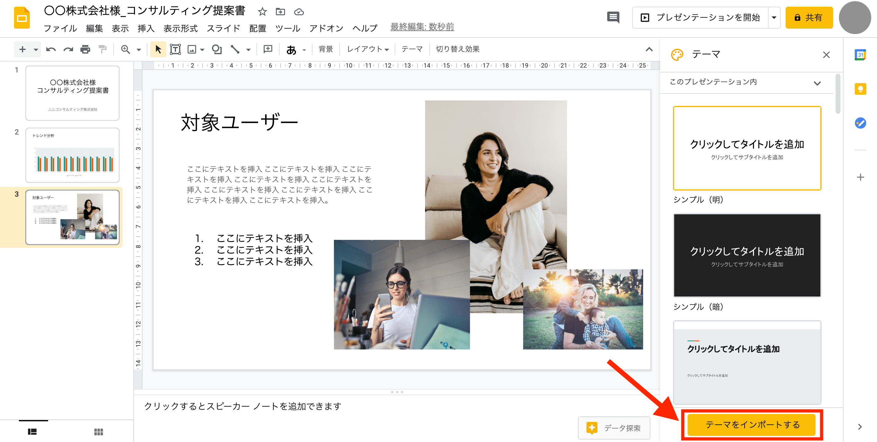Hide the menus with the up chevron
This screenshot has width=877, height=442.
pyautogui.click(x=649, y=50)
